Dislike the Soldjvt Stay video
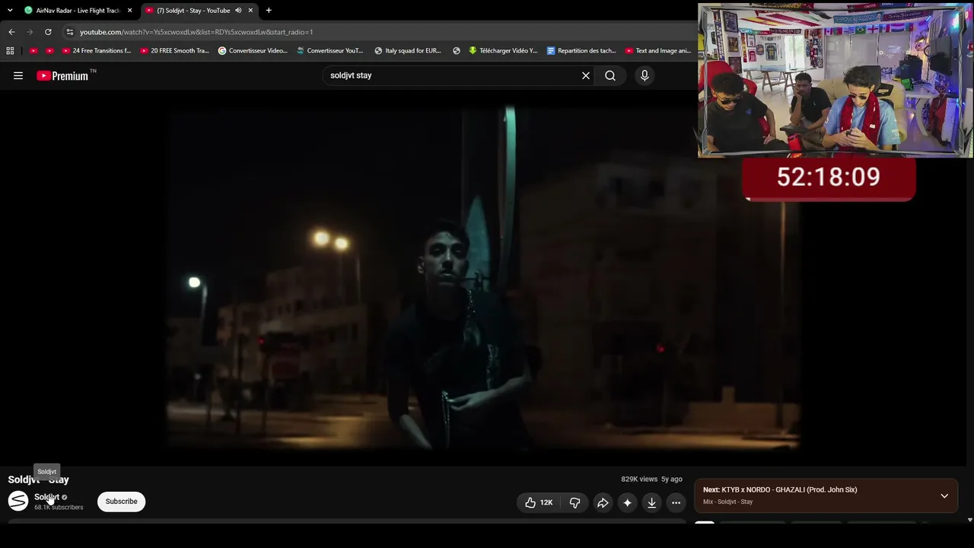The height and width of the screenshot is (548, 974). pyautogui.click(x=575, y=502)
